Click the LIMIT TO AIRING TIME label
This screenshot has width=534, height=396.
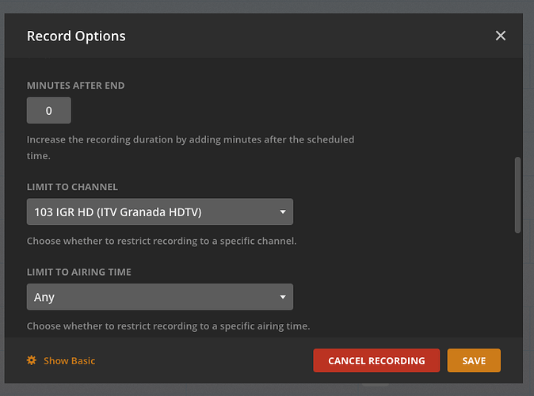click(x=79, y=272)
